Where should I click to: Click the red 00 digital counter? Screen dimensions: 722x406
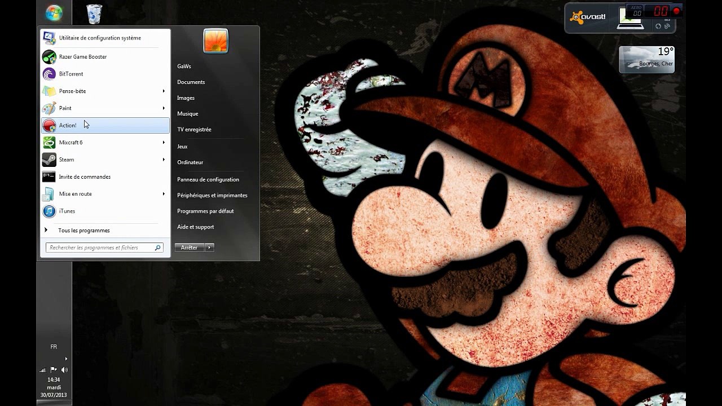pyautogui.click(x=661, y=11)
